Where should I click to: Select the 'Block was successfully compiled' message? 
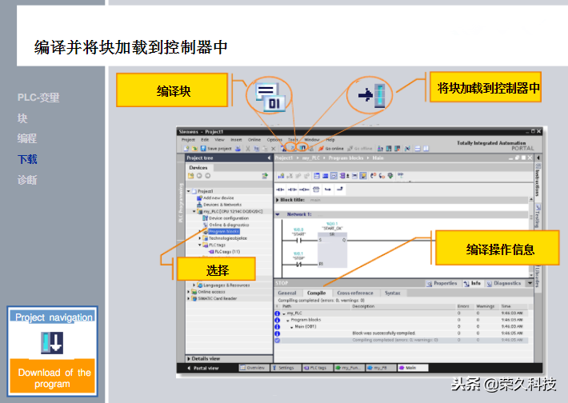point(384,333)
